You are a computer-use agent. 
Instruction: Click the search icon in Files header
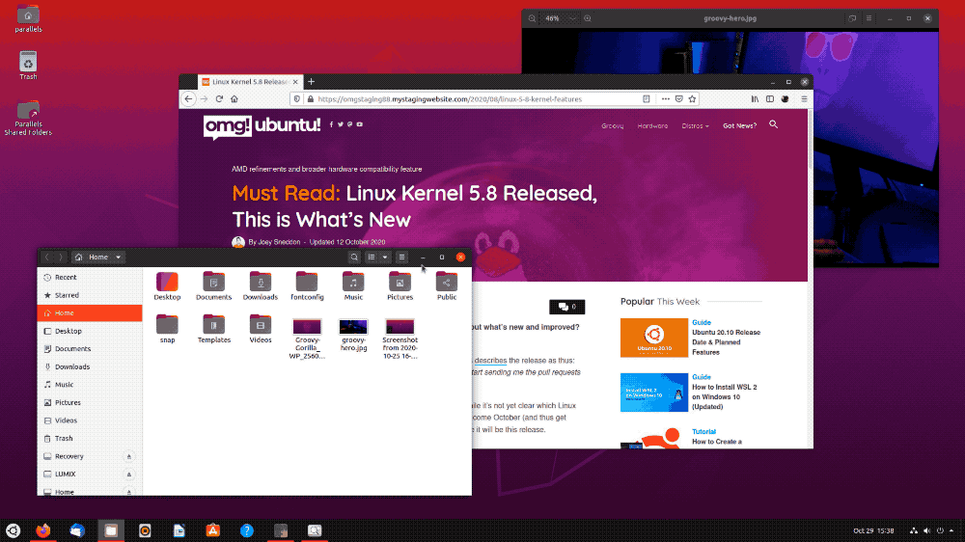(x=354, y=257)
